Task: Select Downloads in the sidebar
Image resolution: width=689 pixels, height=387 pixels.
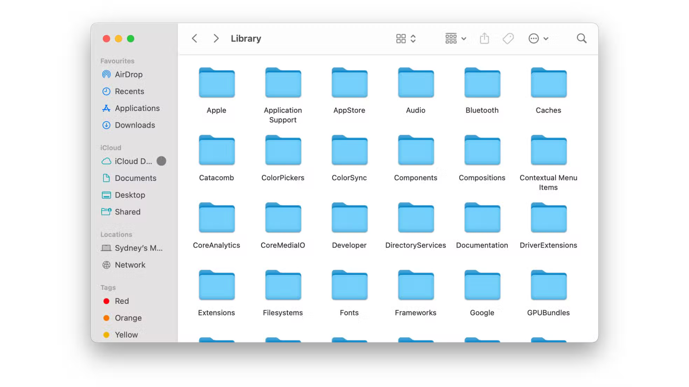Action: [x=135, y=125]
